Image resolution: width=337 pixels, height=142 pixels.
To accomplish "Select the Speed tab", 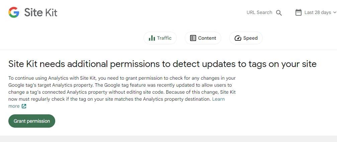I will tap(246, 38).
